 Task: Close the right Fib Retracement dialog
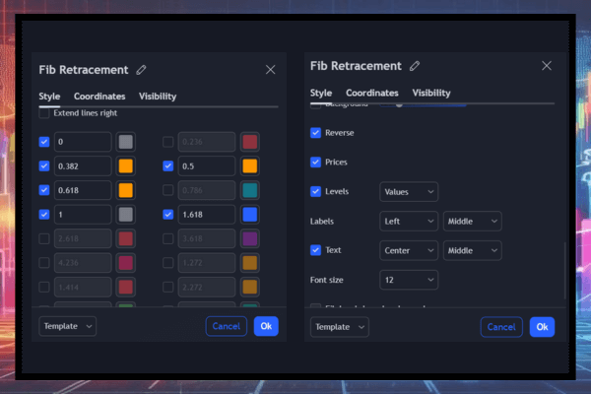click(548, 66)
